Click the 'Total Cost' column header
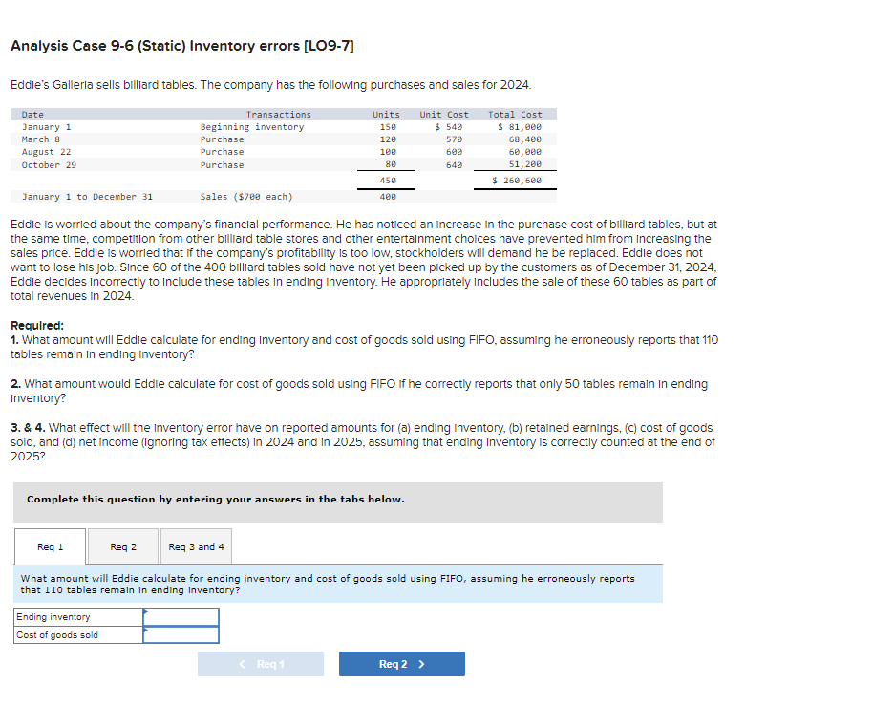 515,114
